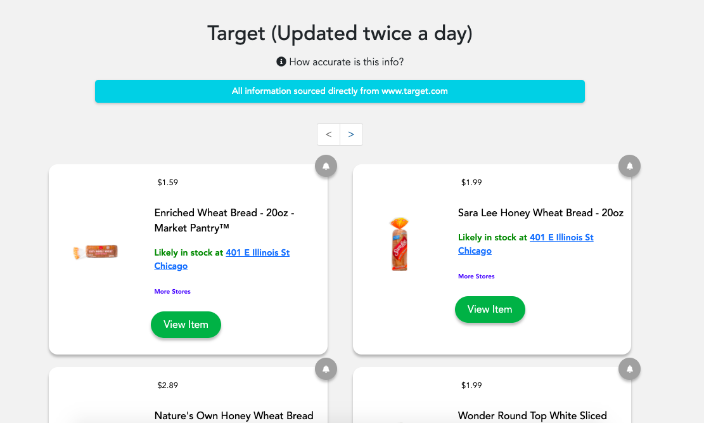
Task: Click the info icon beside accuracy question
Action: (281, 62)
